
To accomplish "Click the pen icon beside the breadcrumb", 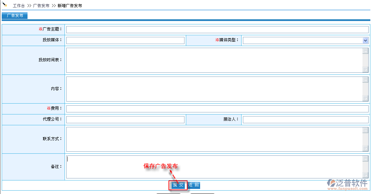I will 4,4.
